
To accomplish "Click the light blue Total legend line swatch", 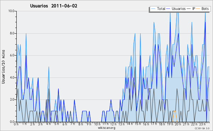I will tap(153, 9).
